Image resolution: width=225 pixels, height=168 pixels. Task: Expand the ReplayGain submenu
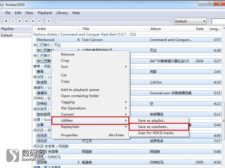click(91, 127)
